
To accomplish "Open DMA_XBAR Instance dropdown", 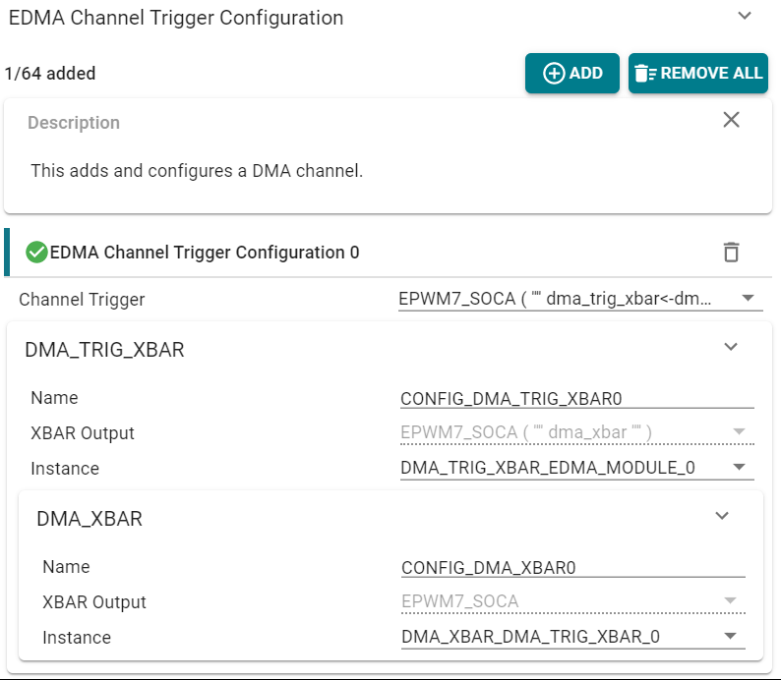I will click(x=572, y=637).
